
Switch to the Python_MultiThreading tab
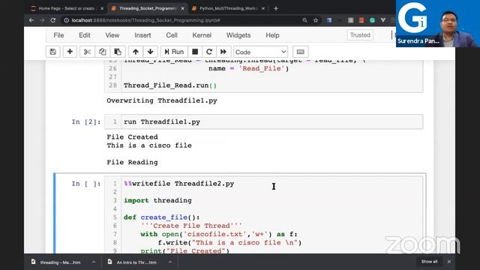pos(228,8)
